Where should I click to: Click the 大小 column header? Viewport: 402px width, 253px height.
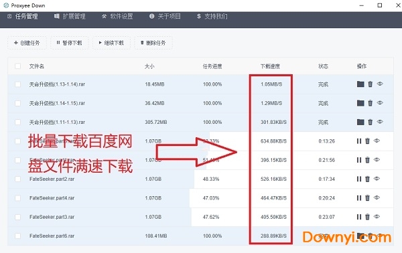pos(149,66)
